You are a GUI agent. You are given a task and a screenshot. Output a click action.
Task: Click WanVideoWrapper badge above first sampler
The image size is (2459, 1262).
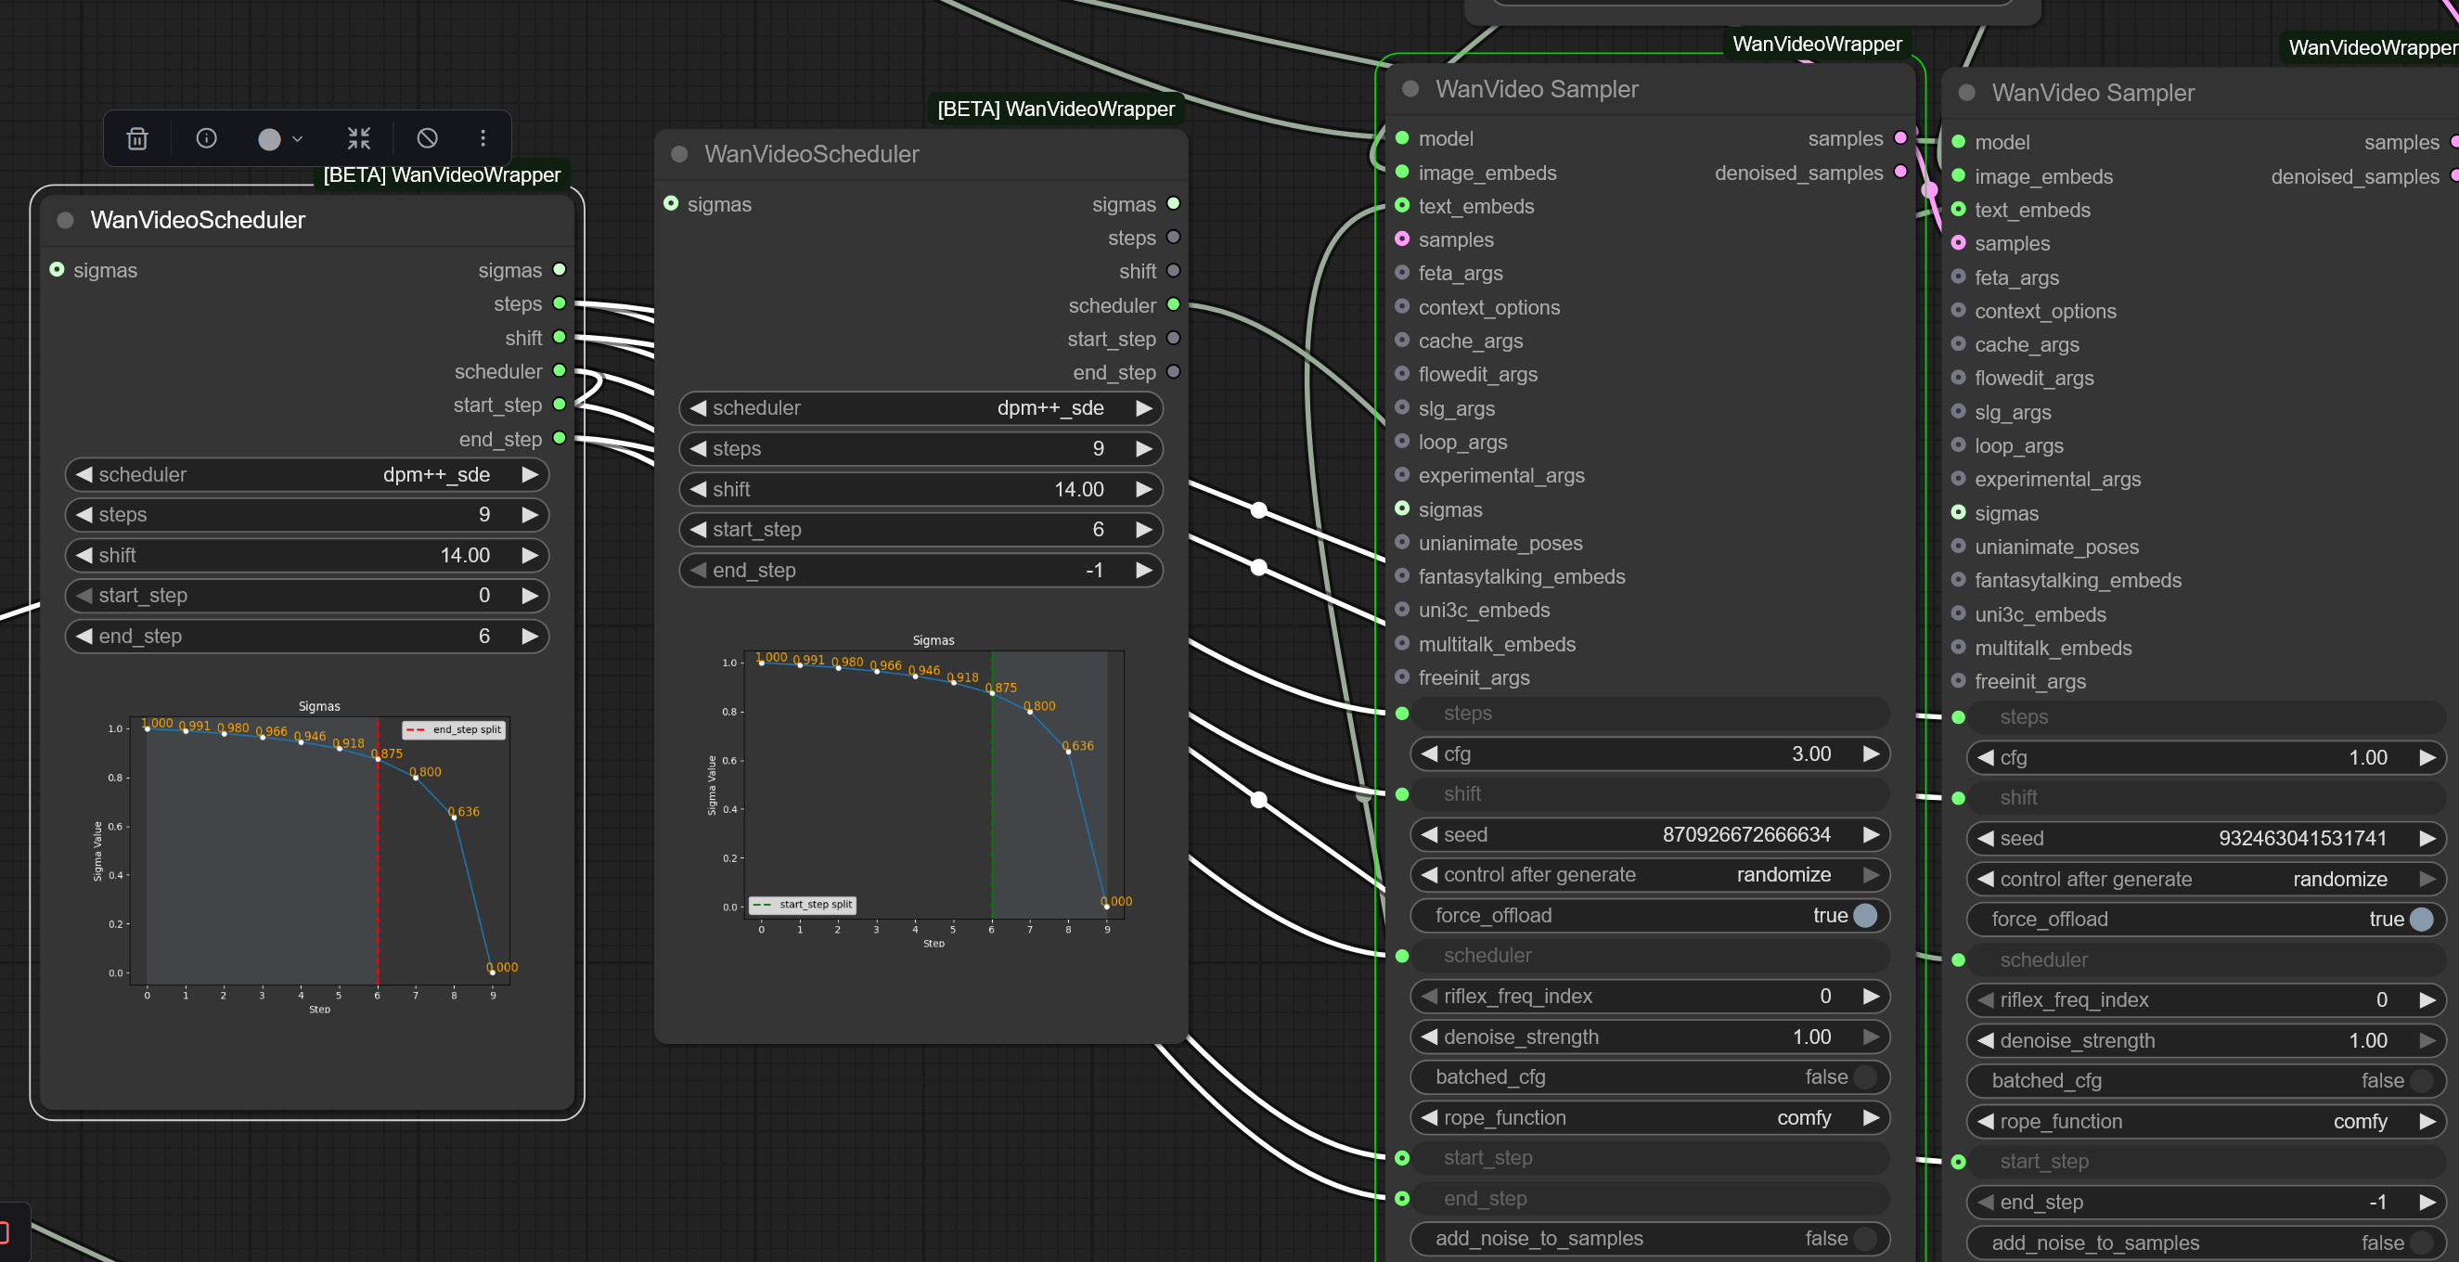tap(1816, 44)
